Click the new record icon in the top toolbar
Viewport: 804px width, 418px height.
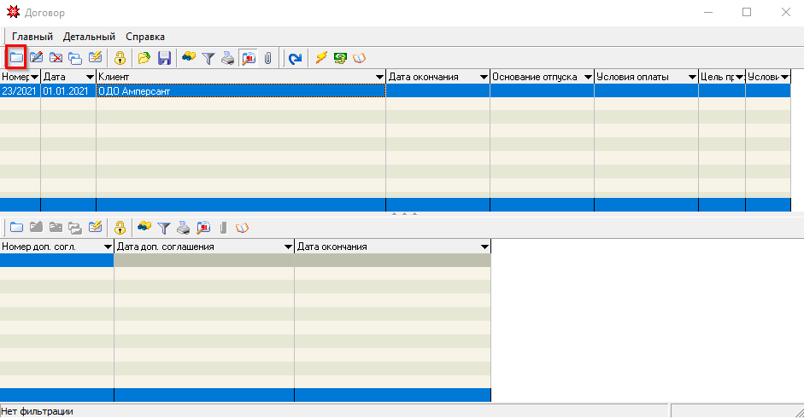16,58
